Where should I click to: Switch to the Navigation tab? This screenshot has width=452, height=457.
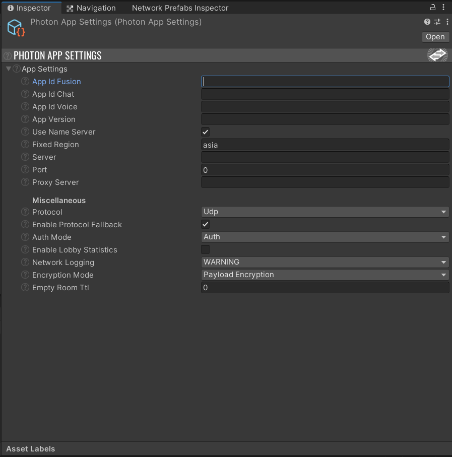[91, 8]
